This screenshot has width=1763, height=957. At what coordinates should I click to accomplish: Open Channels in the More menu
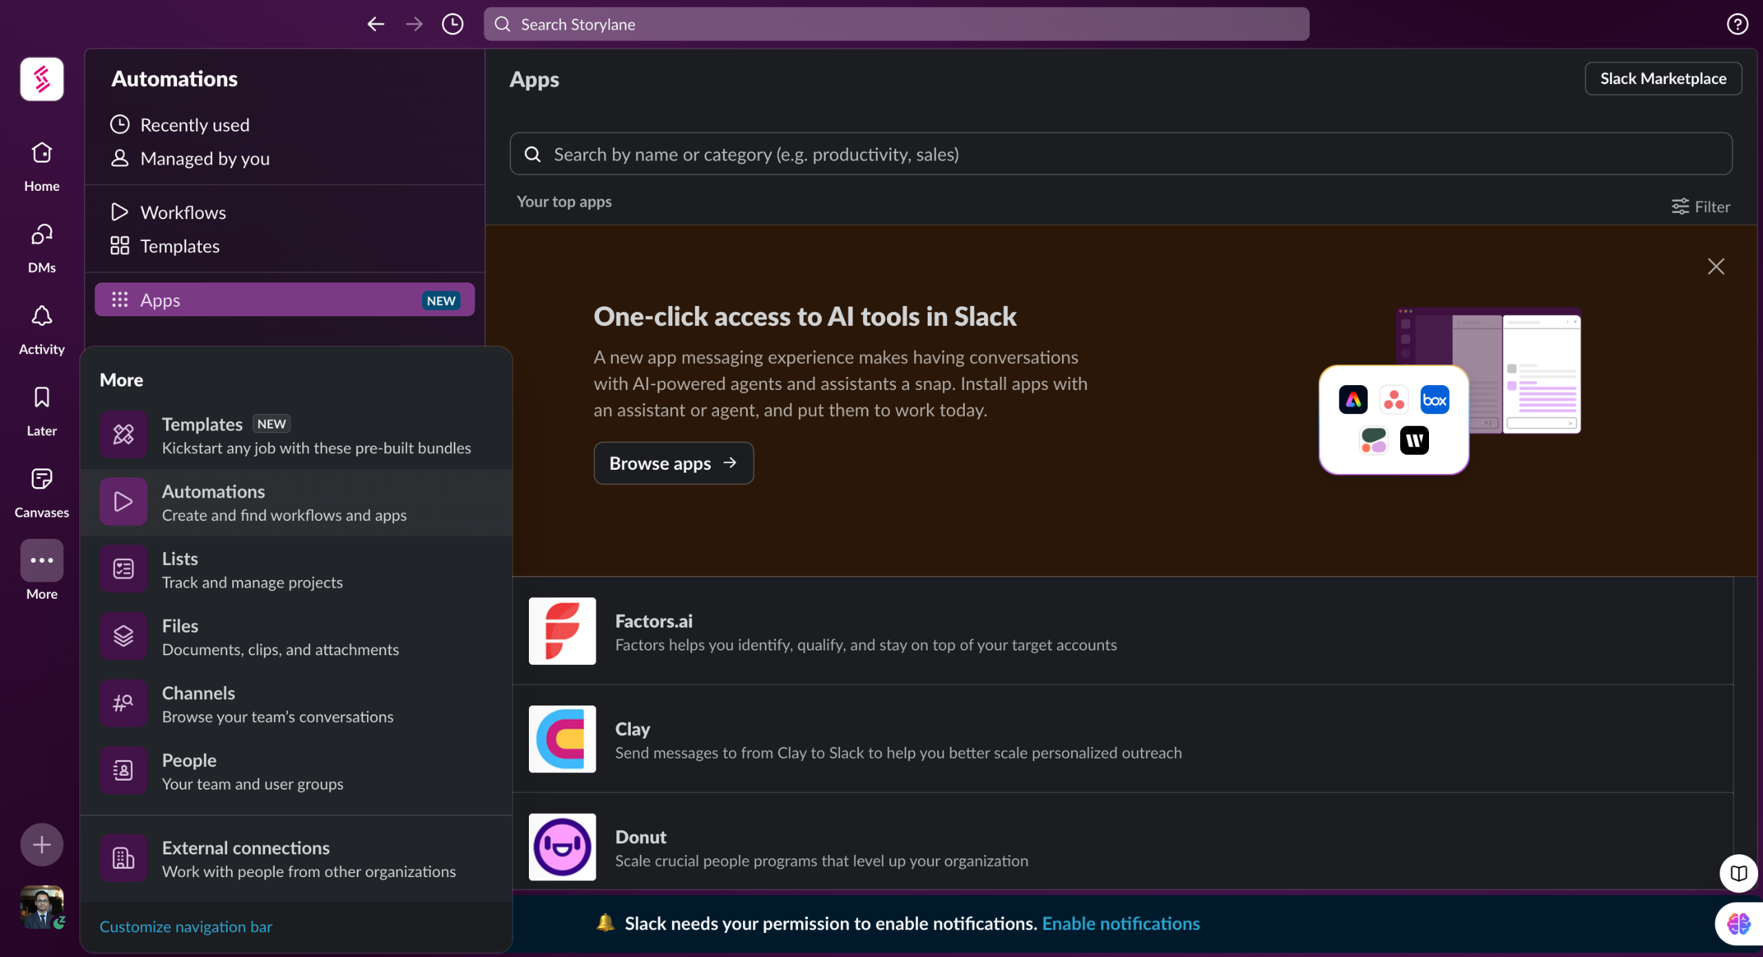point(296,704)
